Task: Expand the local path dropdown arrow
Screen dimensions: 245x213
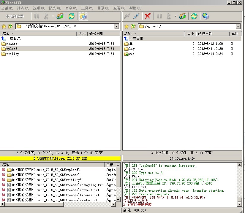Action: pos(117,26)
